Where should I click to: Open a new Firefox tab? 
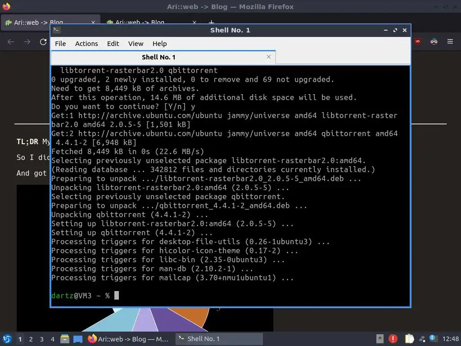(211, 22)
